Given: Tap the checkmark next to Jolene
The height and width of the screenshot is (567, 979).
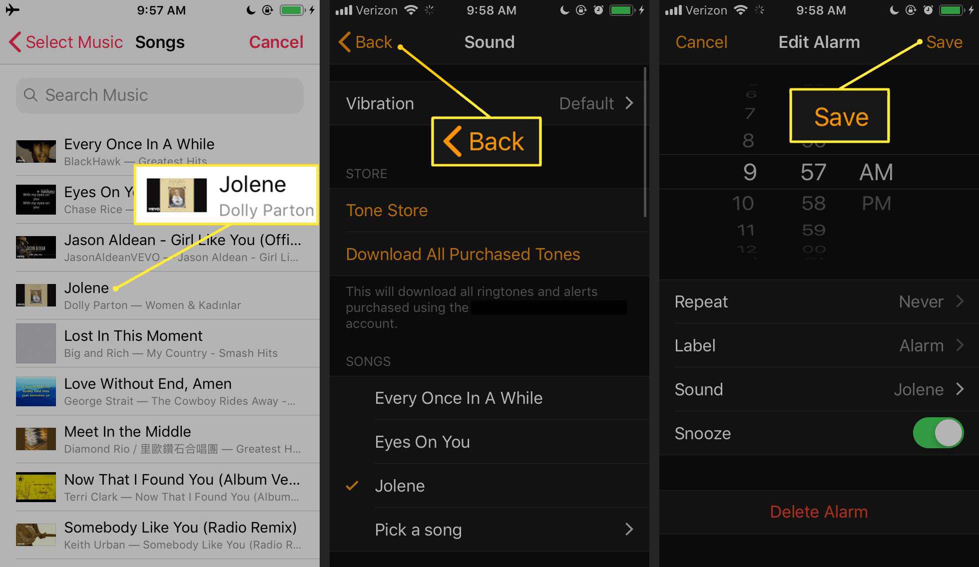Looking at the screenshot, I should (x=353, y=485).
